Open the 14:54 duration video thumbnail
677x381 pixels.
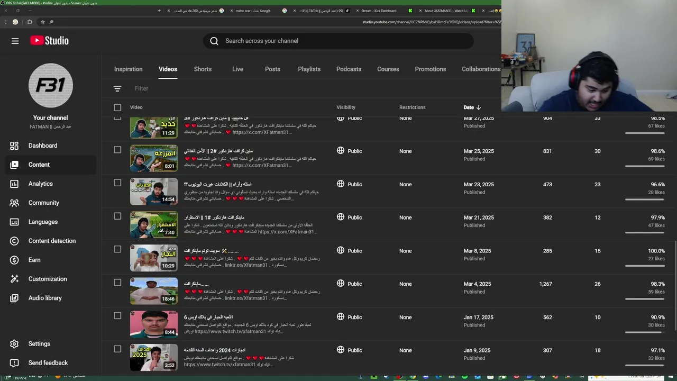pyautogui.click(x=154, y=192)
